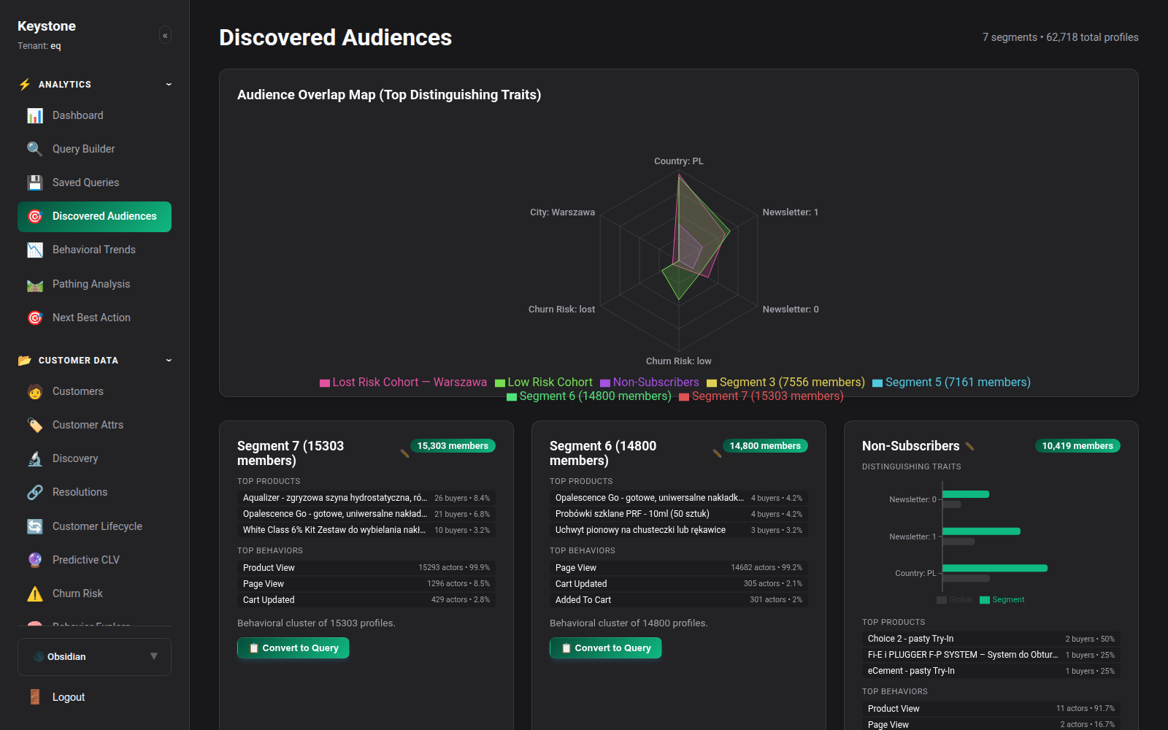Convert Segment 6 to Query
The image size is (1168, 730).
point(606,648)
